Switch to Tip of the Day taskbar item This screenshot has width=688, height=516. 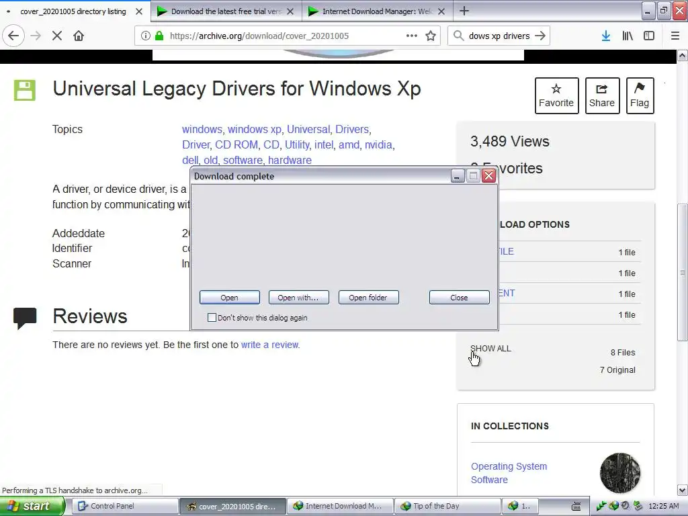[x=447, y=506]
